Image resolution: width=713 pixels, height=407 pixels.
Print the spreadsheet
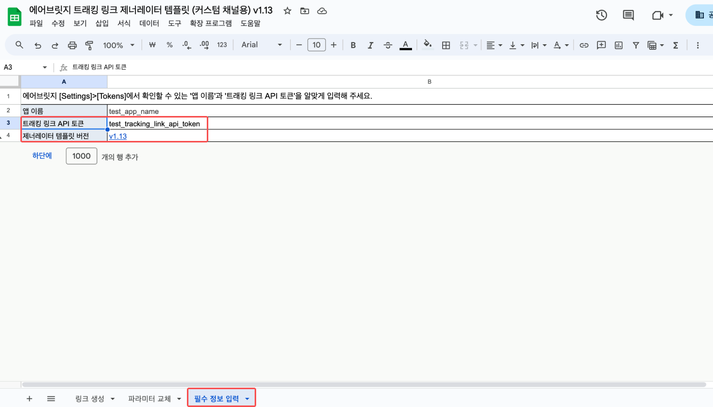tap(72, 45)
